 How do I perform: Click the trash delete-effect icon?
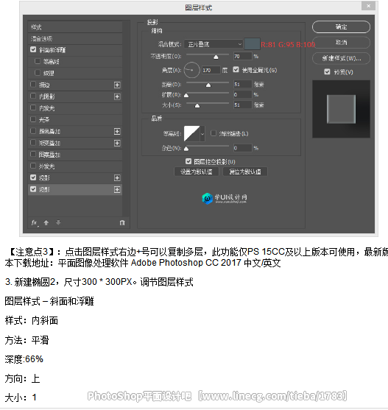122,223
